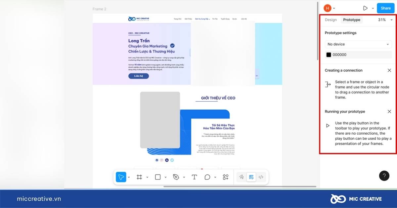Activate the Pen tool

coord(176,177)
